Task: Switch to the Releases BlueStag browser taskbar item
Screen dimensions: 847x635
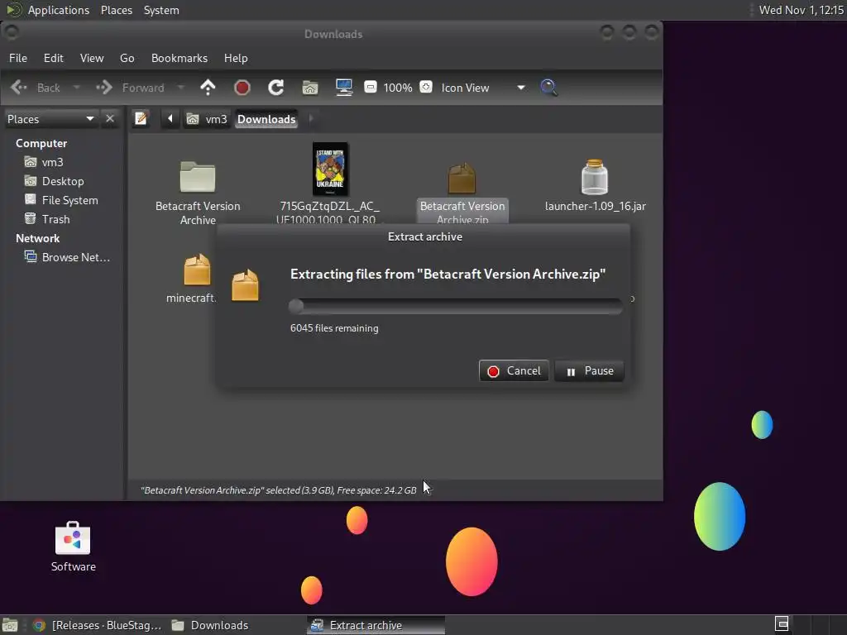Action: pyautogui.click(x=98, y=625)
